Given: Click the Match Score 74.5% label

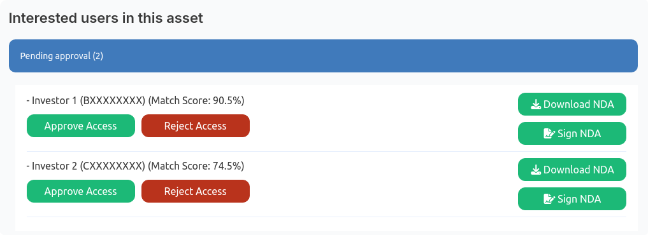Looking at the screenshot, I should pos(196,166).
